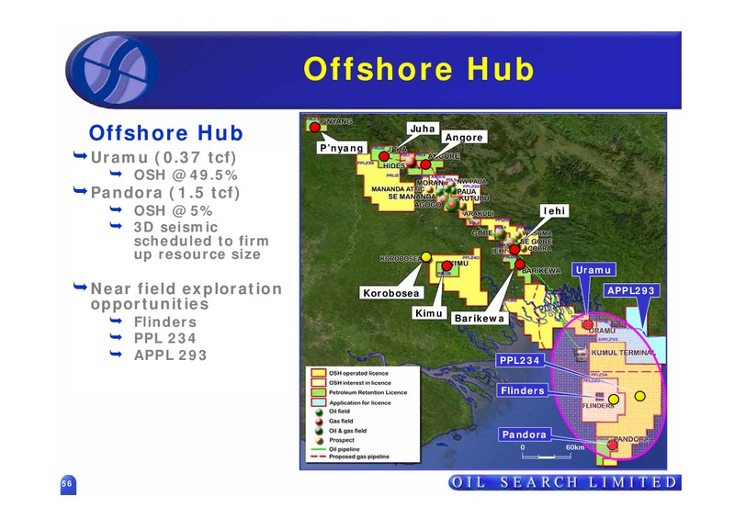Select the OSH @ 49.5% sub-bullet
Screen dimensions: 735x519
(186, 175)
